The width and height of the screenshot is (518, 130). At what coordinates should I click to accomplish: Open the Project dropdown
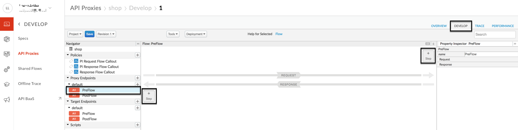click(x=75, y=34)
